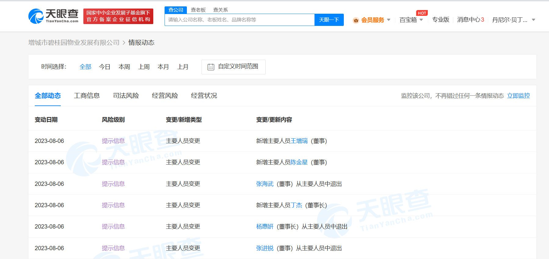Image resolution: width=549 pixels, height=259 pixels.
Task: Open the user account dropdown arrow
Action: (x=533, y=20)
